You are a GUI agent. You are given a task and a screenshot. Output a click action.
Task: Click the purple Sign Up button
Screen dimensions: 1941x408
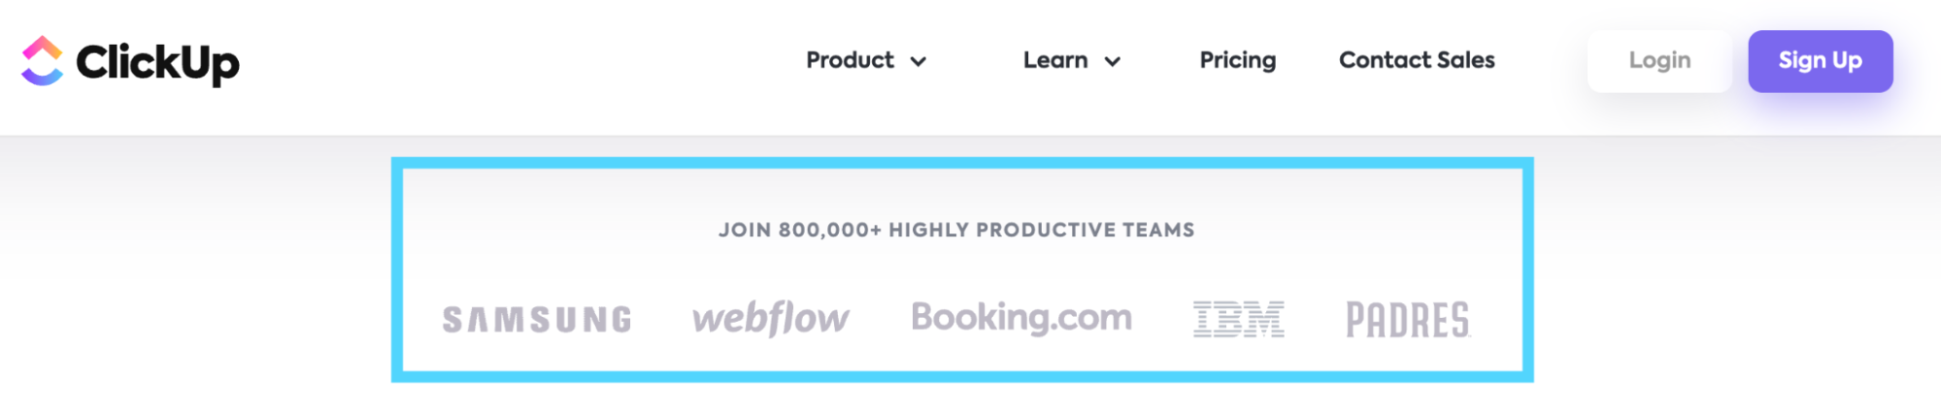tap(1821, 61)
